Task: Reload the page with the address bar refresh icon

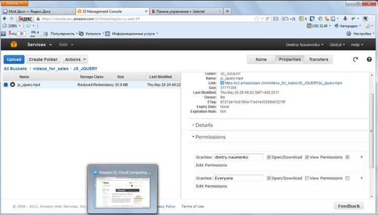Action: (x=267, y=19)
